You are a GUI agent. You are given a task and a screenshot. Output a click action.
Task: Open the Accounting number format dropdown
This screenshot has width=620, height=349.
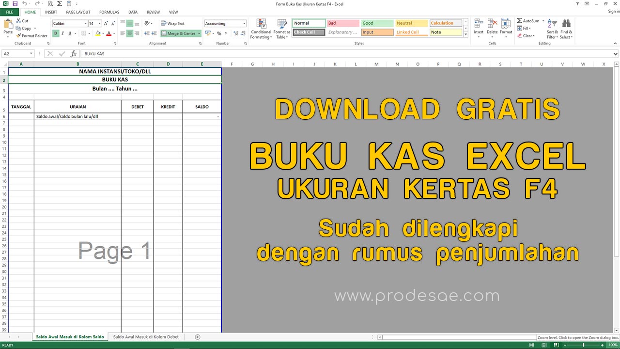pyautogui.click(x=244, y=23)
